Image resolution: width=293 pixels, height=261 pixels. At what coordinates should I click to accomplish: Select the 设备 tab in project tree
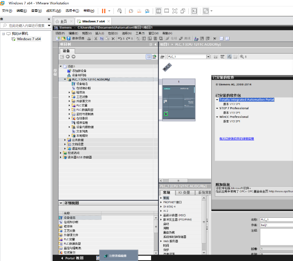[67, 51]
